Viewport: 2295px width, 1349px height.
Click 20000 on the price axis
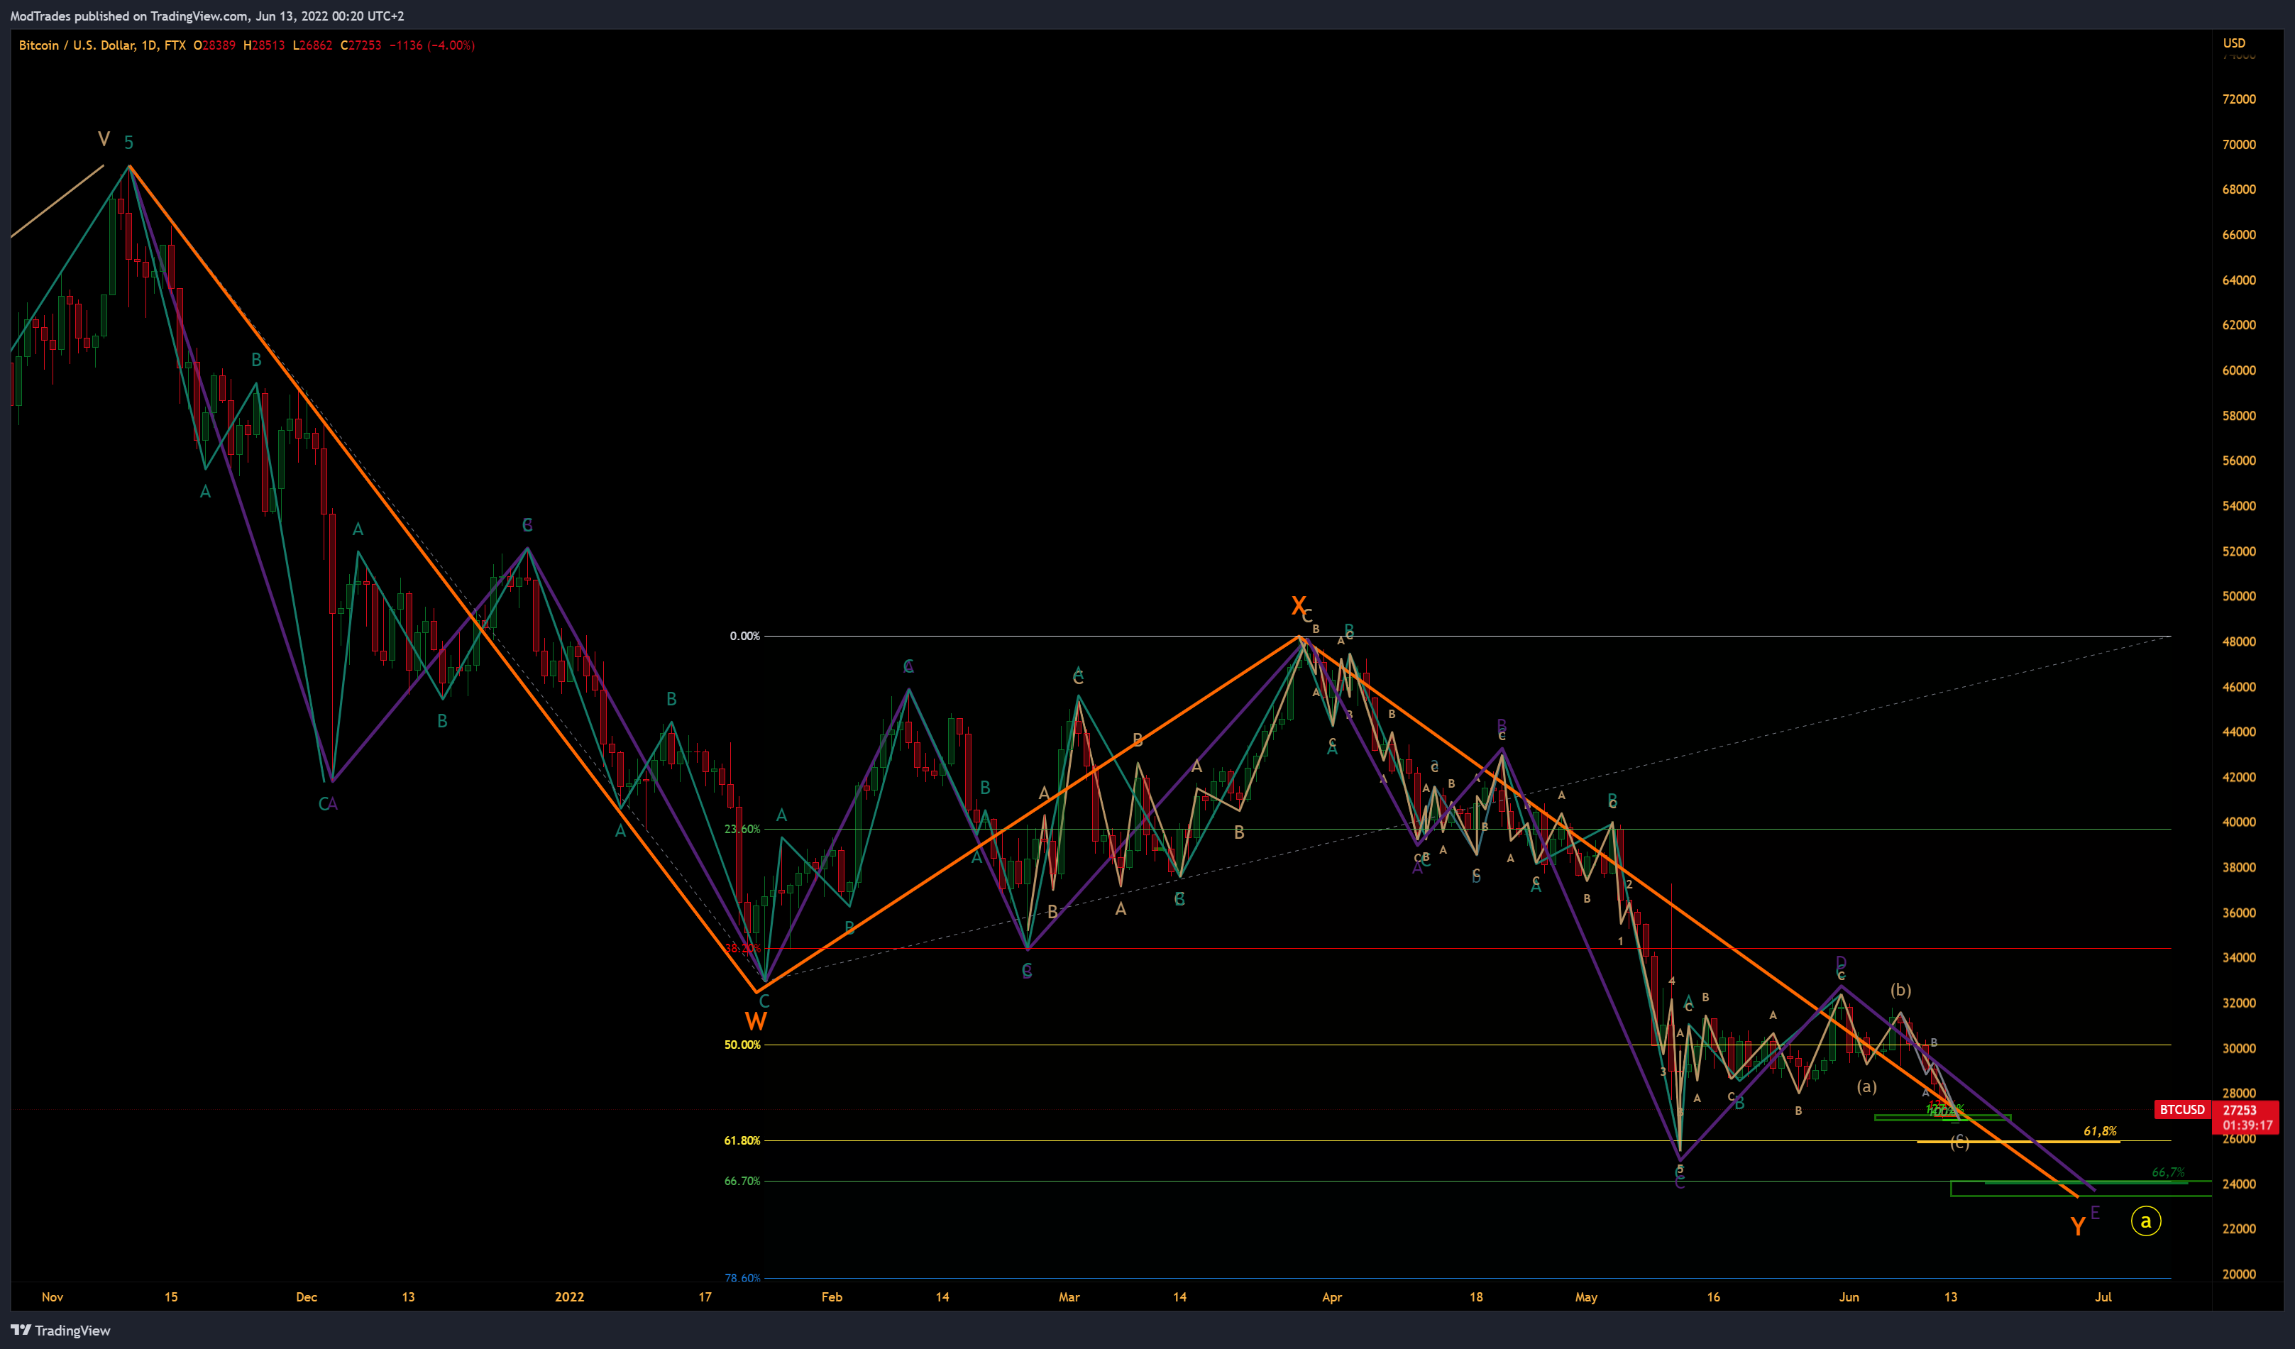[x=2238, y=1274]
